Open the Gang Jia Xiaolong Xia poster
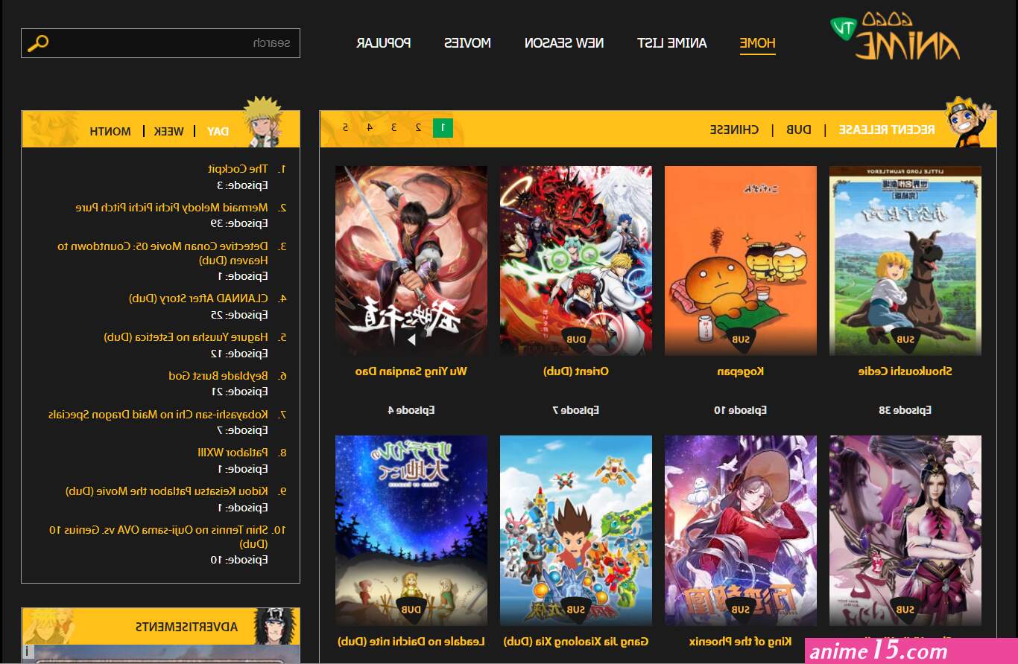The image size is (1018, 664). [576, 530]
